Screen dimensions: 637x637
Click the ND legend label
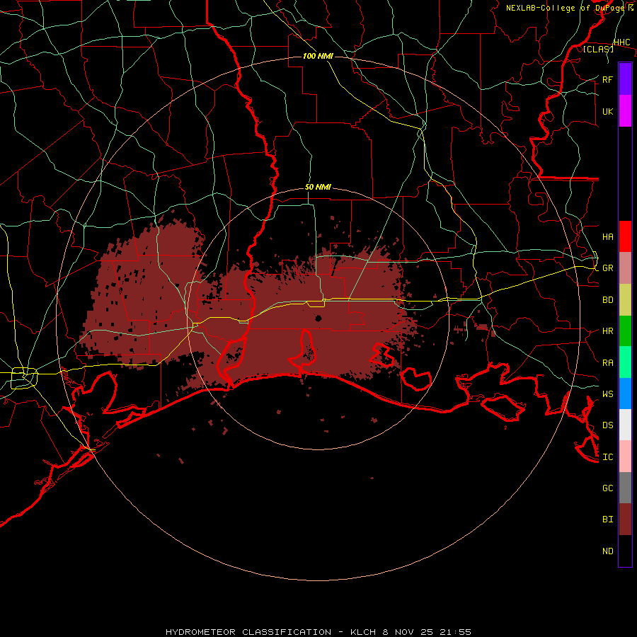pos(608,551)
